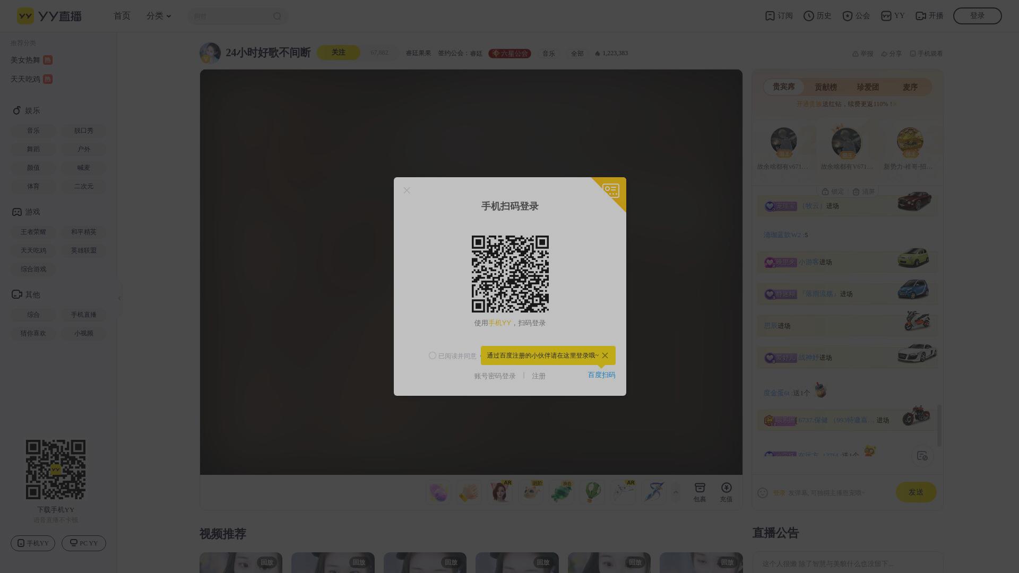Select 二次元 category in sidebar
Screen dimensions: 1019x573
[83, 186]
